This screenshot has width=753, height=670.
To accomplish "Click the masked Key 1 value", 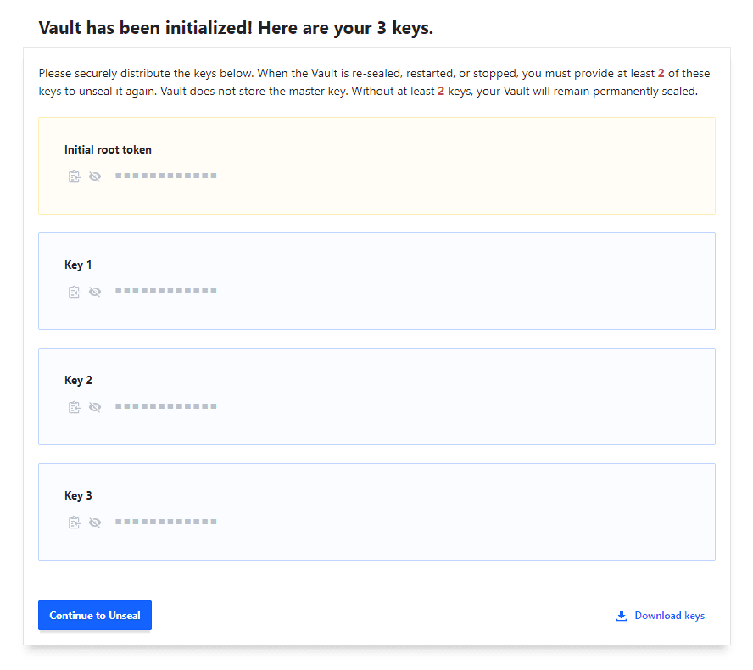I will [166, 291].
